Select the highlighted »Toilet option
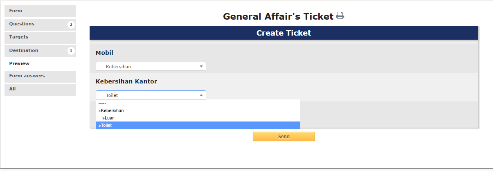This screenshot has height=171, width=493. click(x=198, y=125)
